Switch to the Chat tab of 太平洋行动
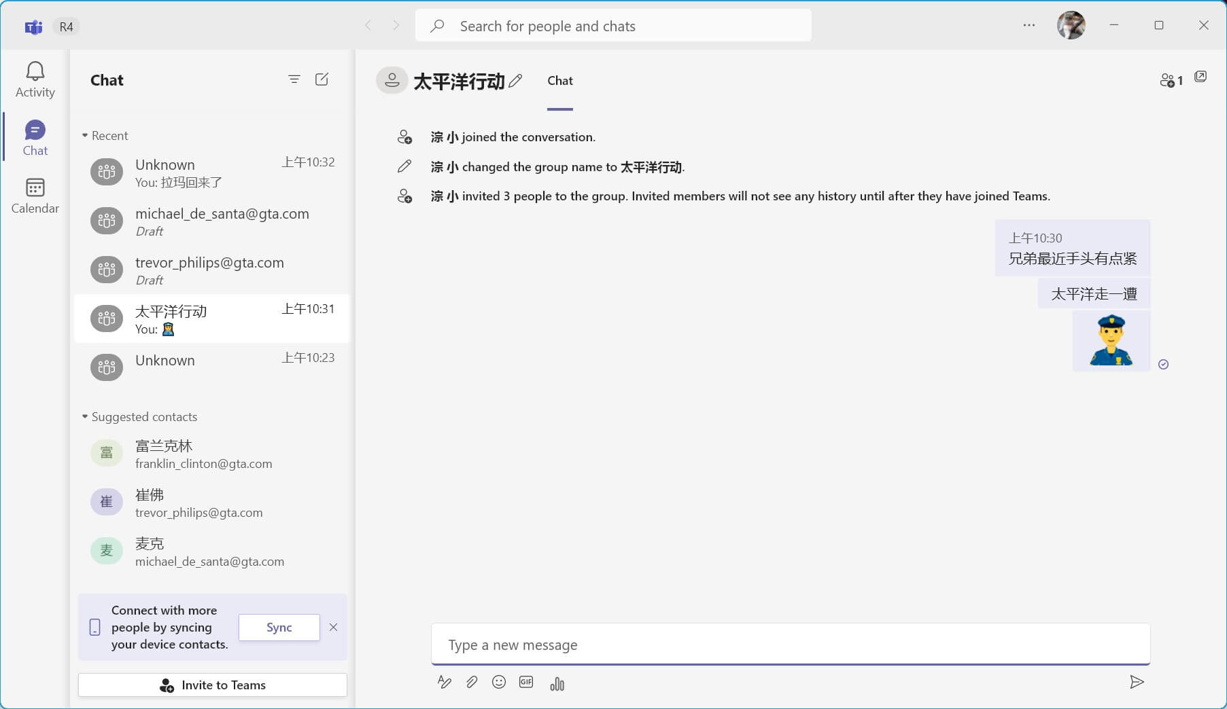 pos(559,81)
